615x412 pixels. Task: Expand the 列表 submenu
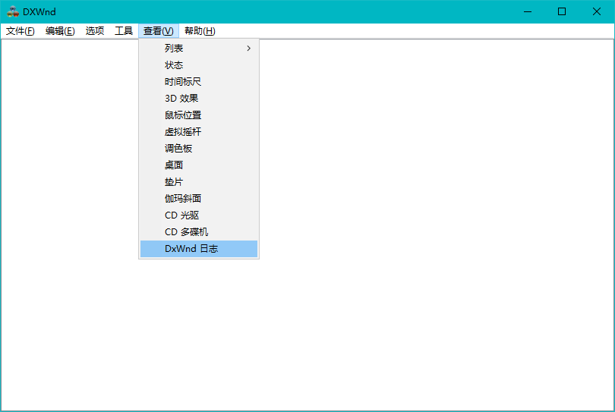[x=199, y=49]
